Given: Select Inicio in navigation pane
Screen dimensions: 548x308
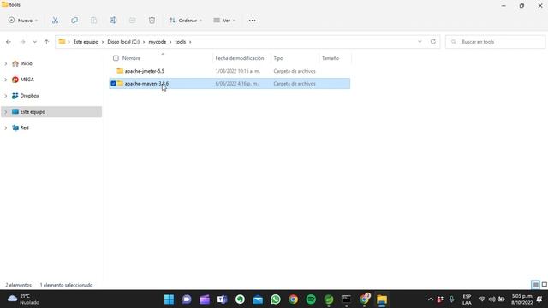Looking at the screenshot, I should point(27,63).
